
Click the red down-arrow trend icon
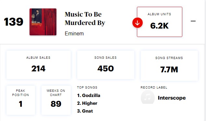click(x=138, y=23)
